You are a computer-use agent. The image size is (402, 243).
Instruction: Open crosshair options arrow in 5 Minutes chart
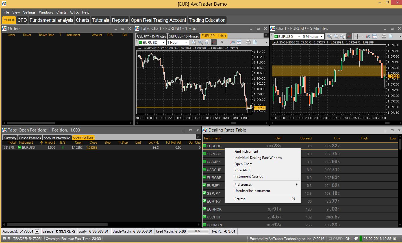(362, 37)
